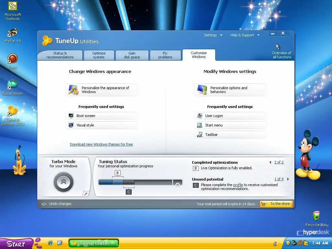Launch Supermium browser from desktop

tap(13, 88)
